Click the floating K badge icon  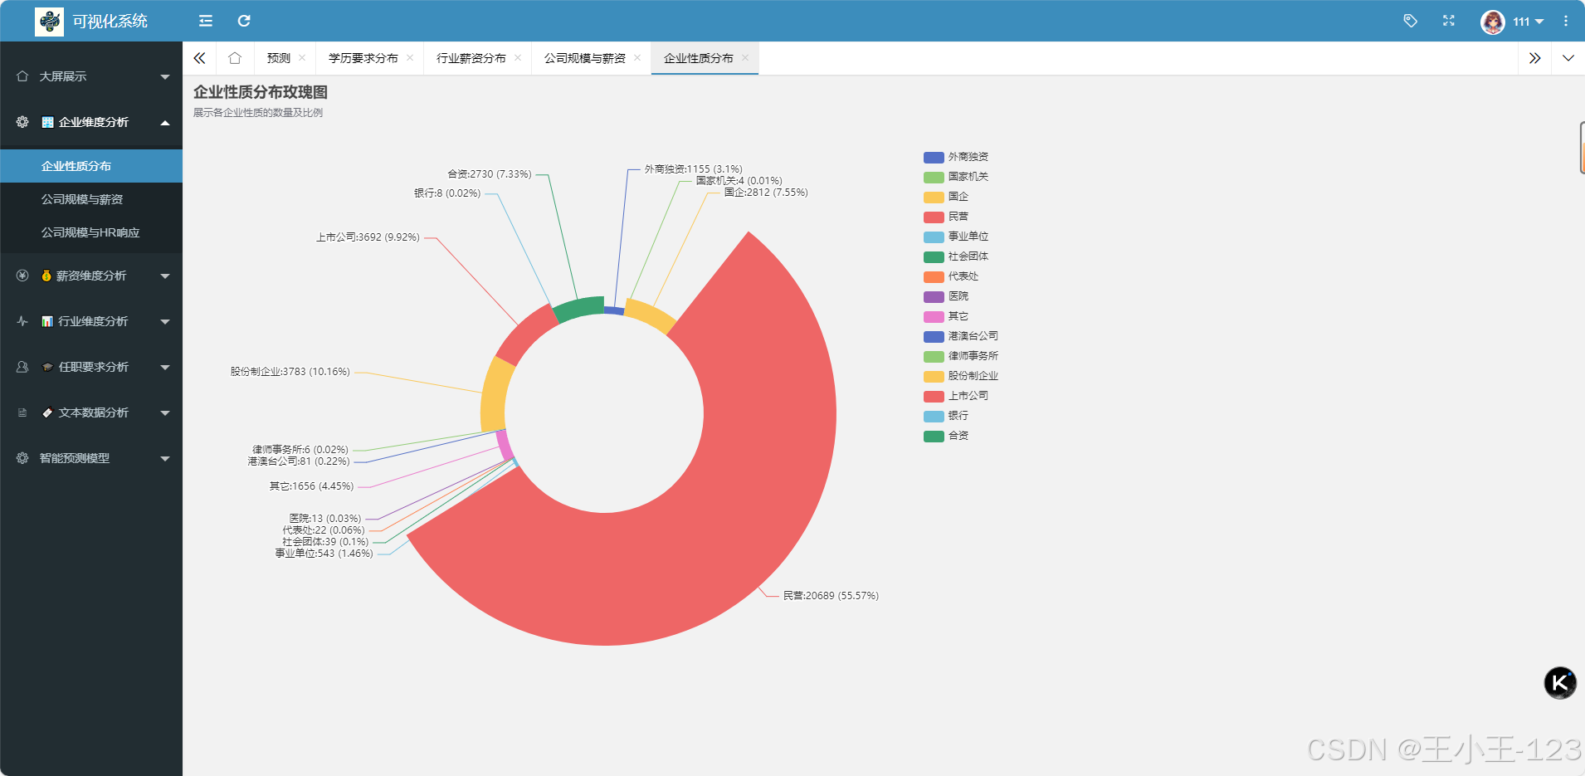click(x=1560, y=683)
